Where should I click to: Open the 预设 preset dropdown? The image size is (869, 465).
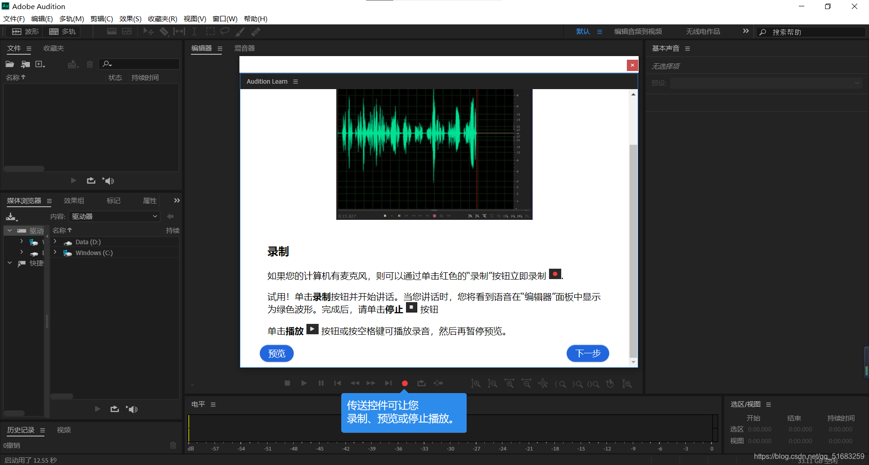click(x=766, y=83)
